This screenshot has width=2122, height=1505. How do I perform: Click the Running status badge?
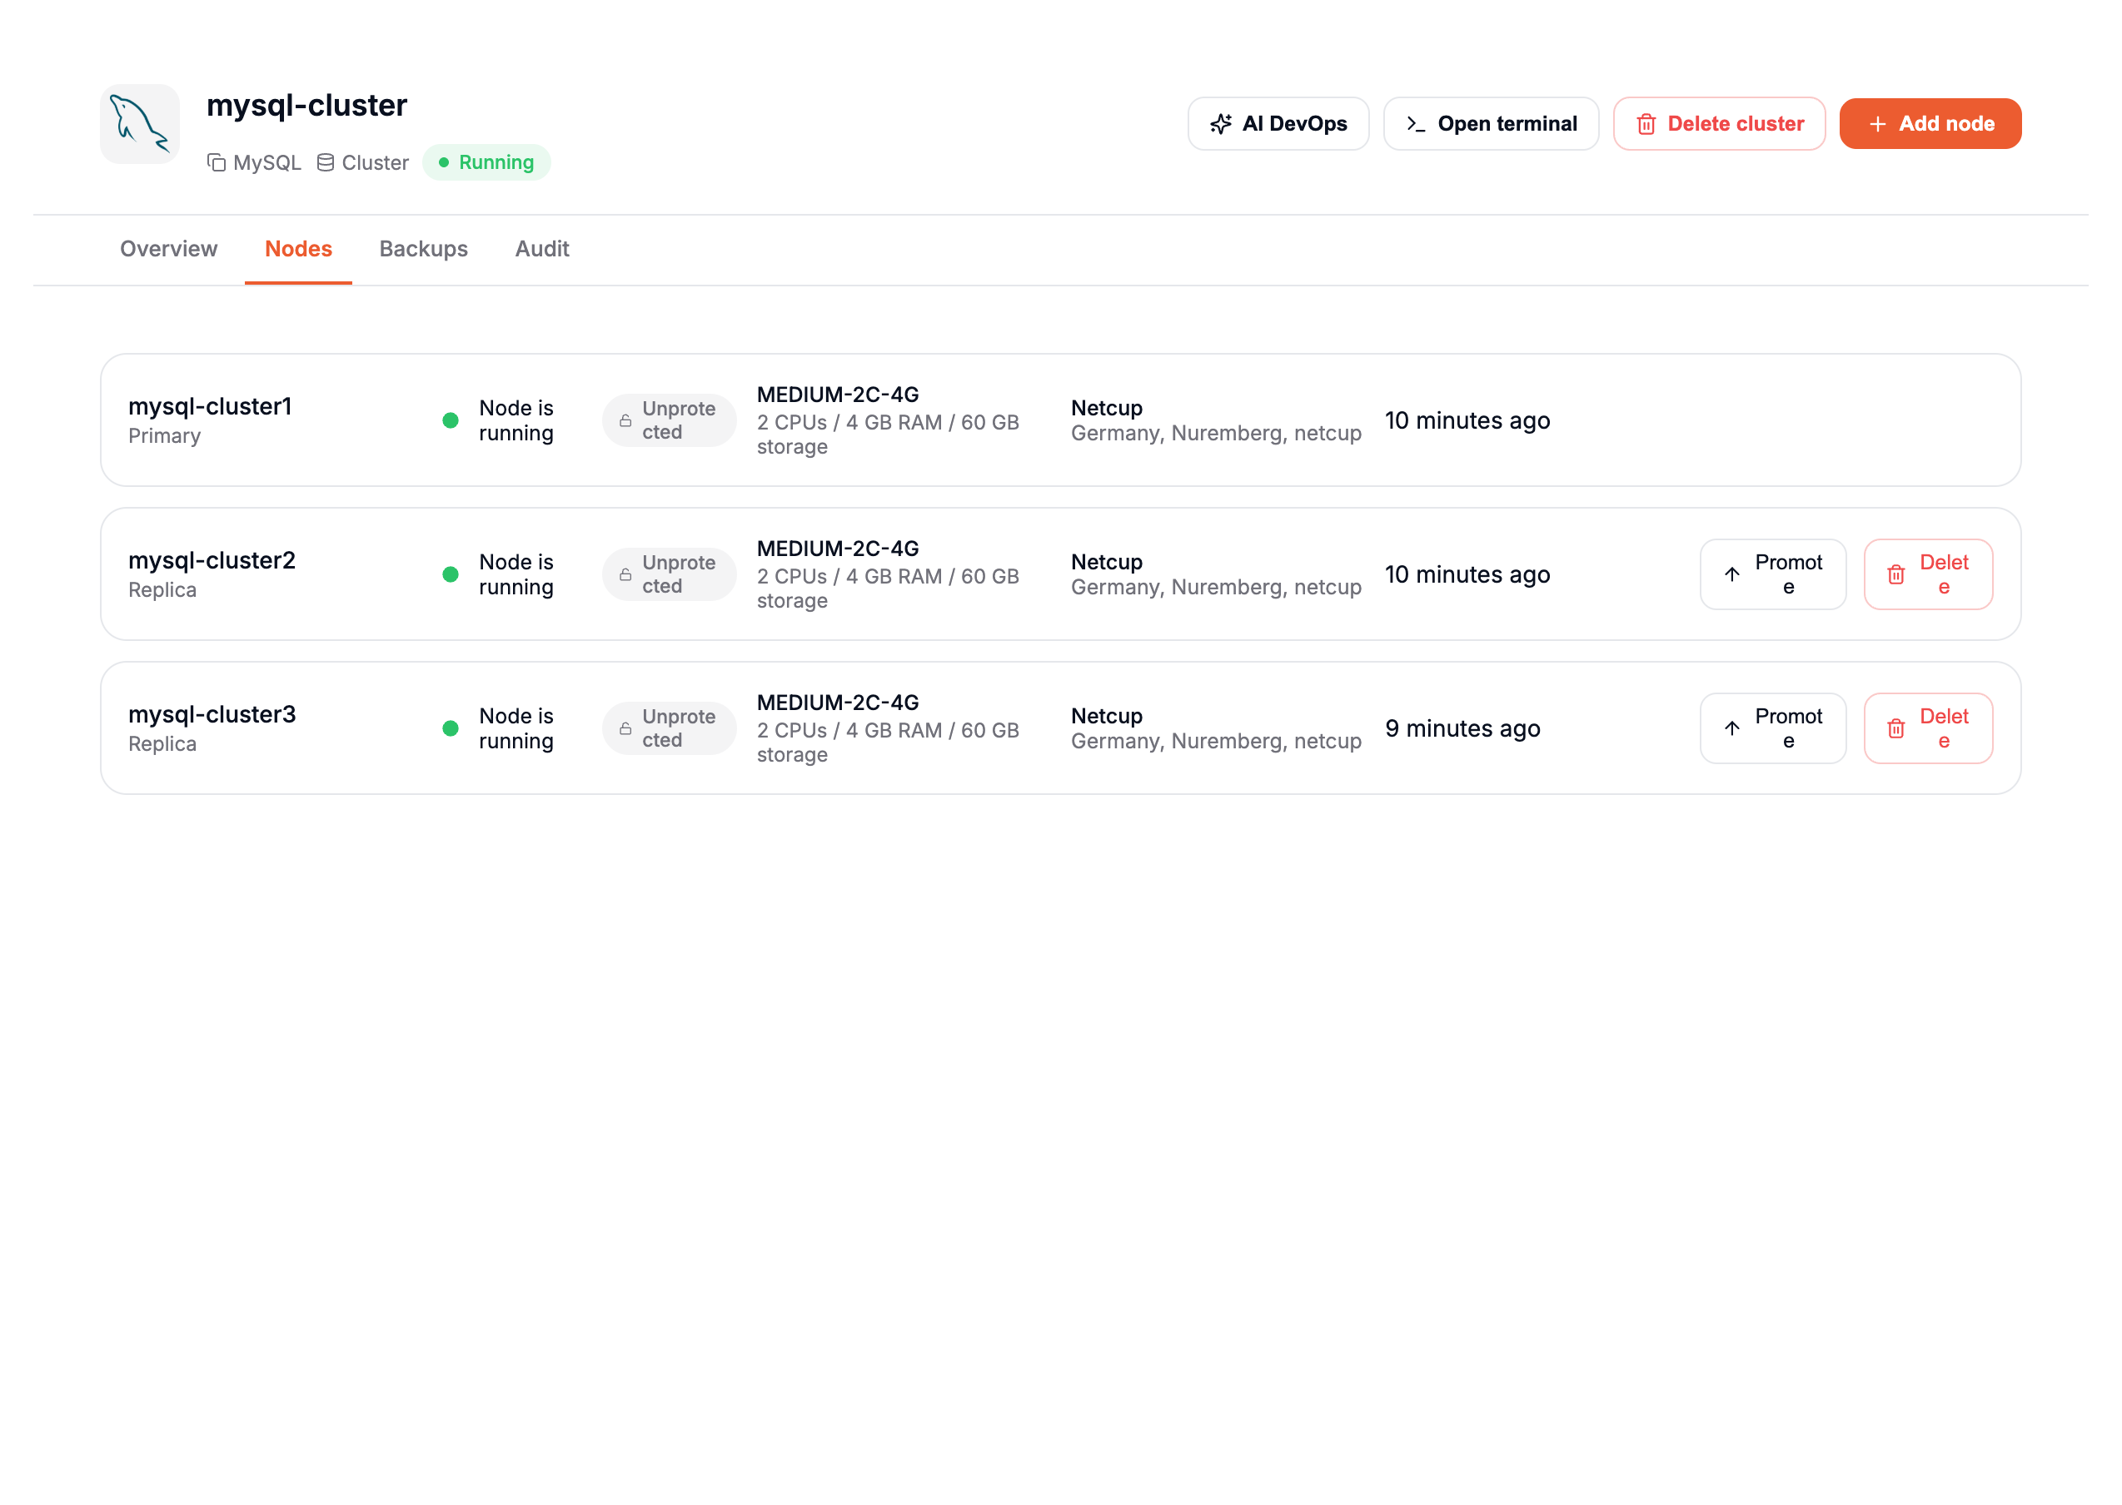(x=486, y=162)
